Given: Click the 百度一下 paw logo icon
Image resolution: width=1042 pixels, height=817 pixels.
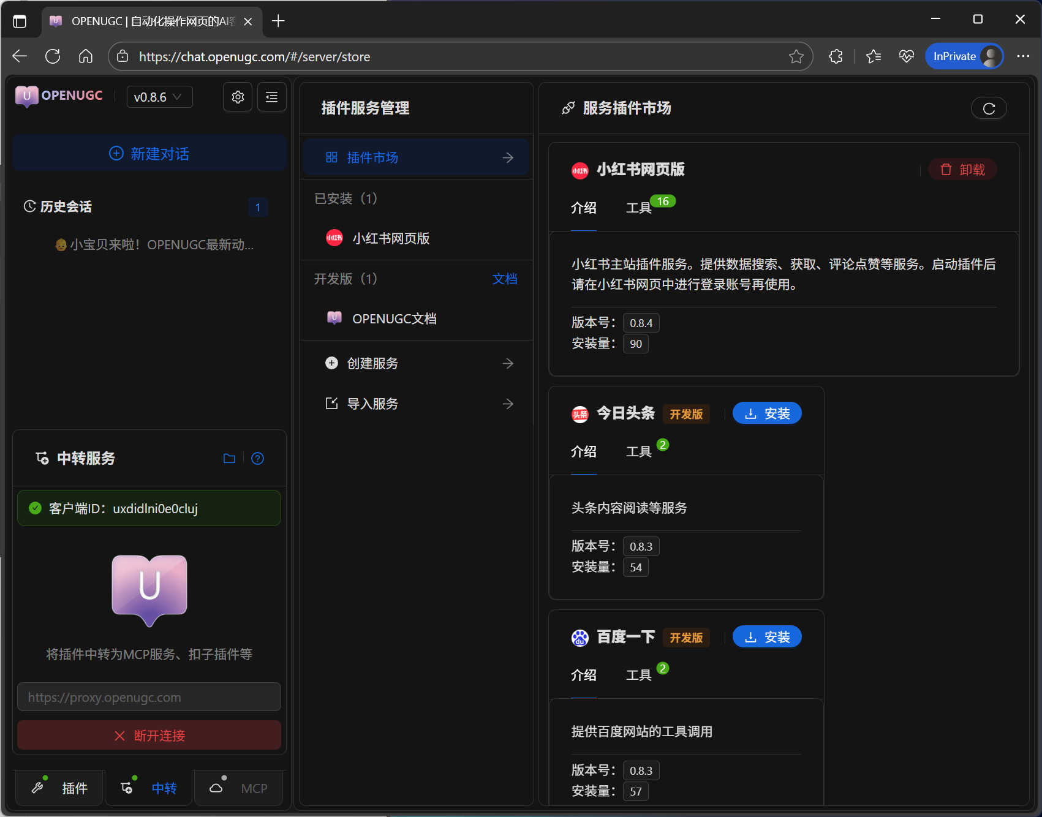Looking at the screenshot, I should (x=580, y=638).
